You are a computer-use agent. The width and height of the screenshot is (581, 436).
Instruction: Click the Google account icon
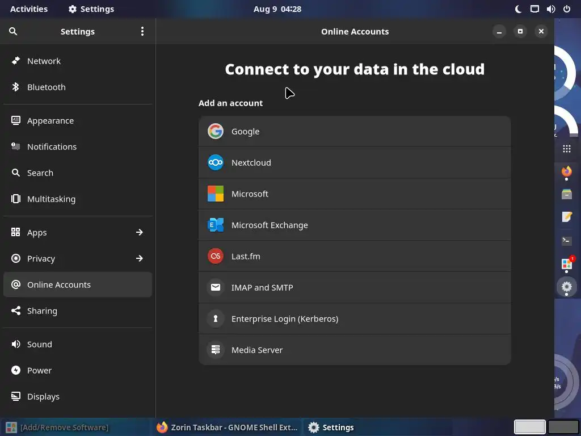click(216, 131)
